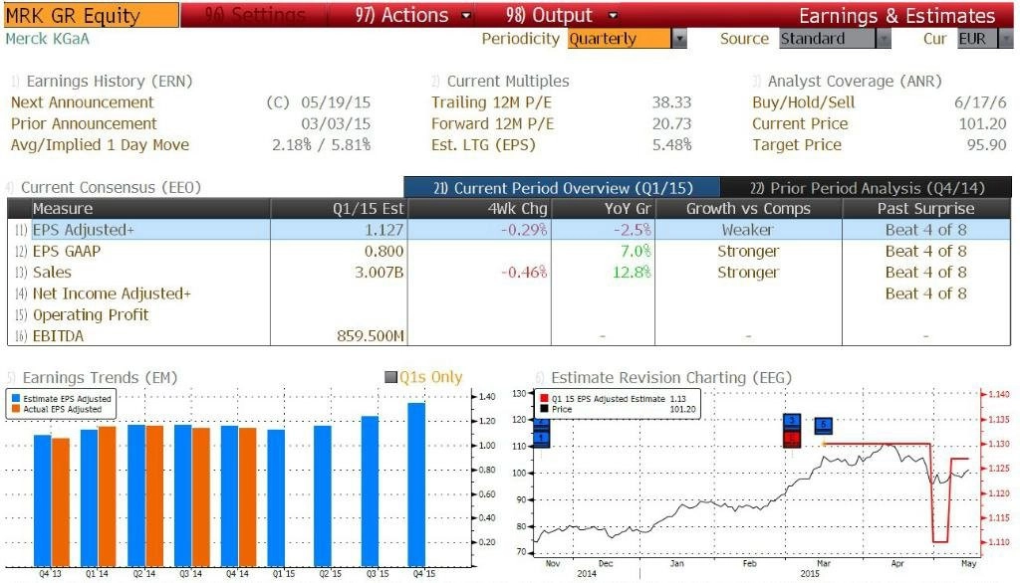The image size is (1020, 583).
Task: Open Estimate Revision Charting (EEG) link
Action: [x=670, y=378]
